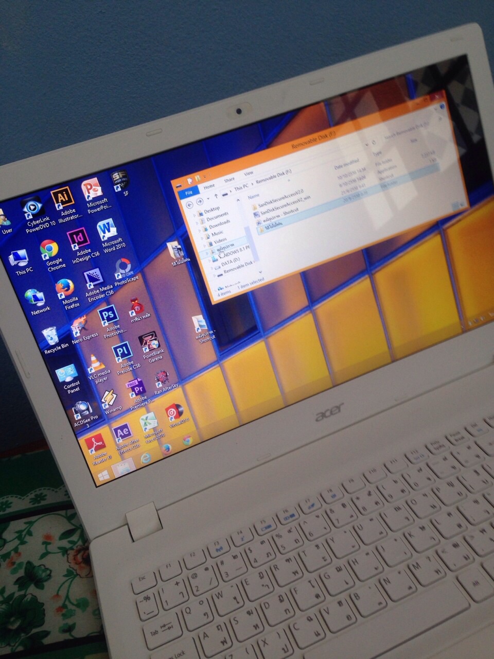Viewport: 494px width, 659px height.
Task: Select the SF game desktop icon
Action: point(121,184)
